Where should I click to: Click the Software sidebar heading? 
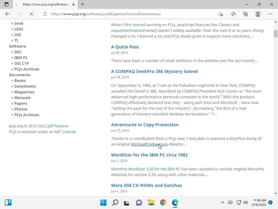17,46
